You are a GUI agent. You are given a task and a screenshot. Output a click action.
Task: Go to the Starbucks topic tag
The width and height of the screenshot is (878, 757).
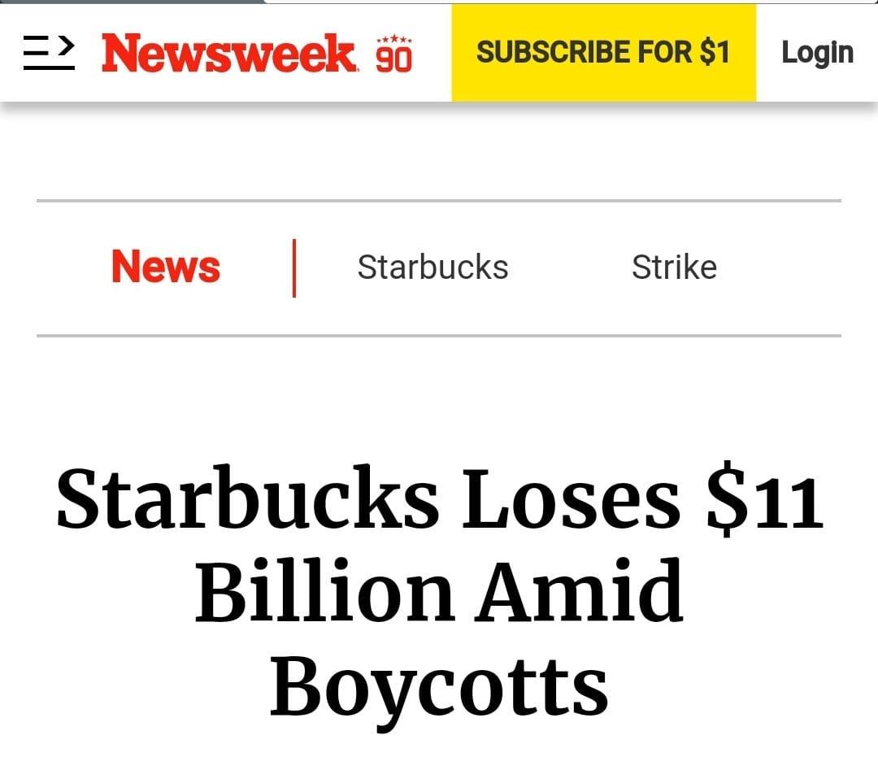pyautogui.click(x=432, y=268)
